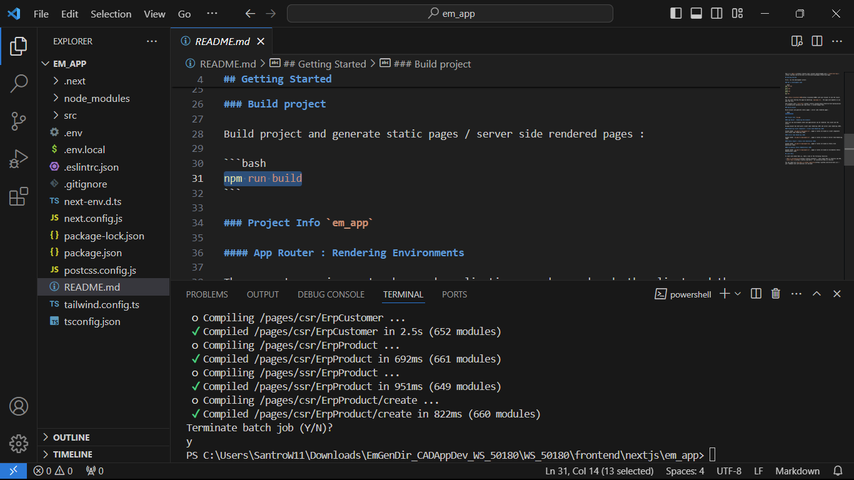Open the Selection menu
The height and width of the screenshot is (480, 854).
pos(111,14)
